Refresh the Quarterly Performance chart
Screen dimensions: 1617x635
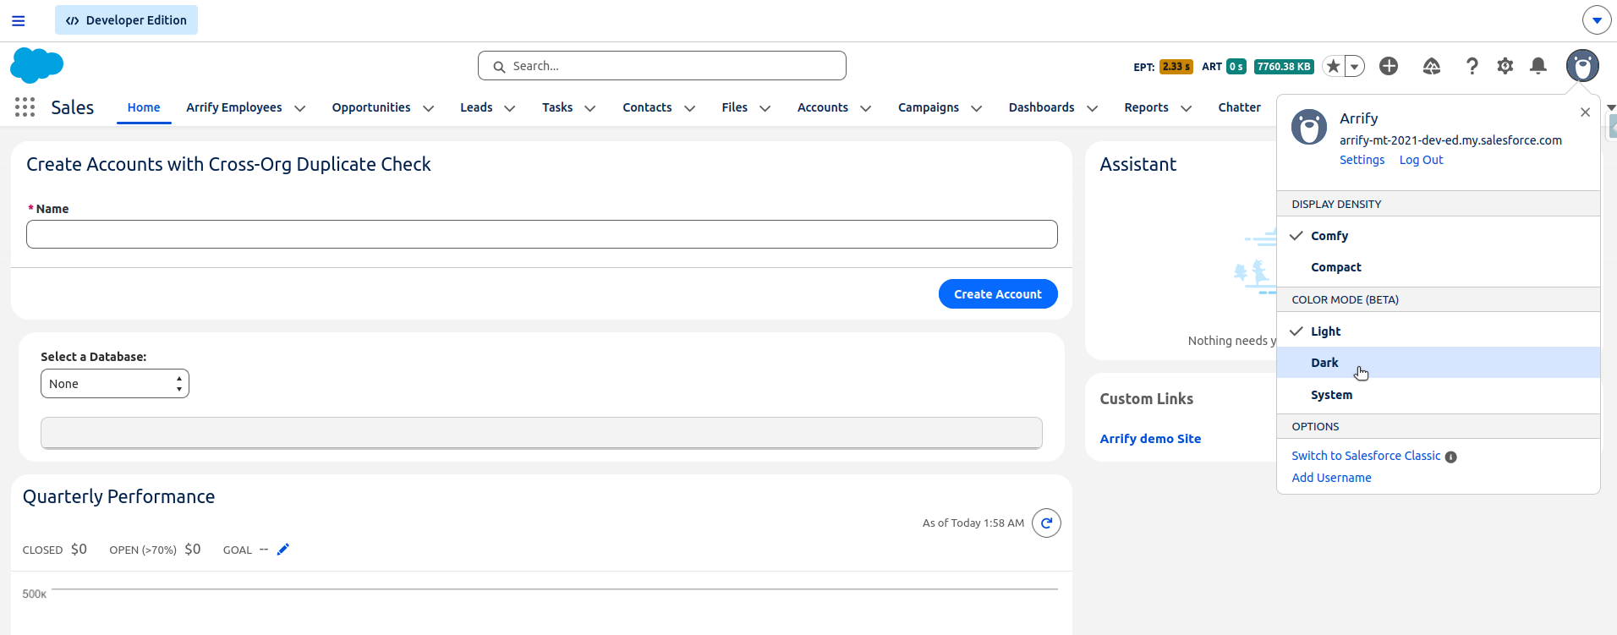click(1046, 523)
